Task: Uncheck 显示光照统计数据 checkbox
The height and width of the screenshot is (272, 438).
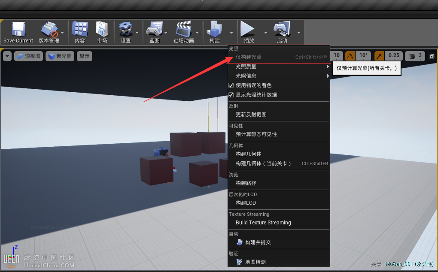Action: tap(231, 95)
